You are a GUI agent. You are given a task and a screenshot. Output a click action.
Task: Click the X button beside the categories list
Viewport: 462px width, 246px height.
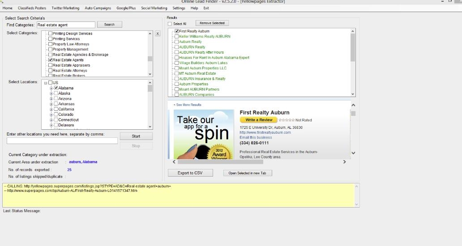click(158, 34)
